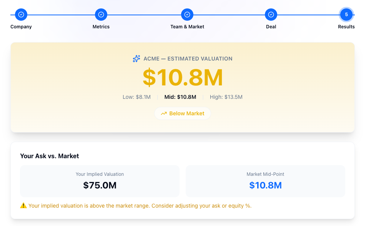371x226 pixels.
Task: Click the implied valuation warning message
Action: click(x=140, y=206)
